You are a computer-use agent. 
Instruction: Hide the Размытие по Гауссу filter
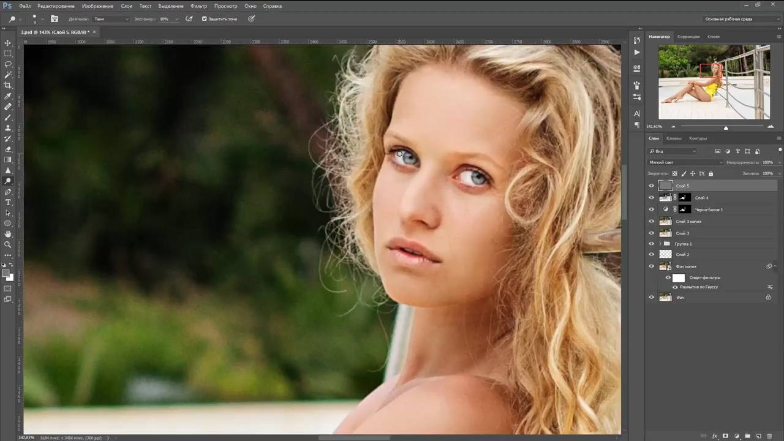(x=675, y=287)
